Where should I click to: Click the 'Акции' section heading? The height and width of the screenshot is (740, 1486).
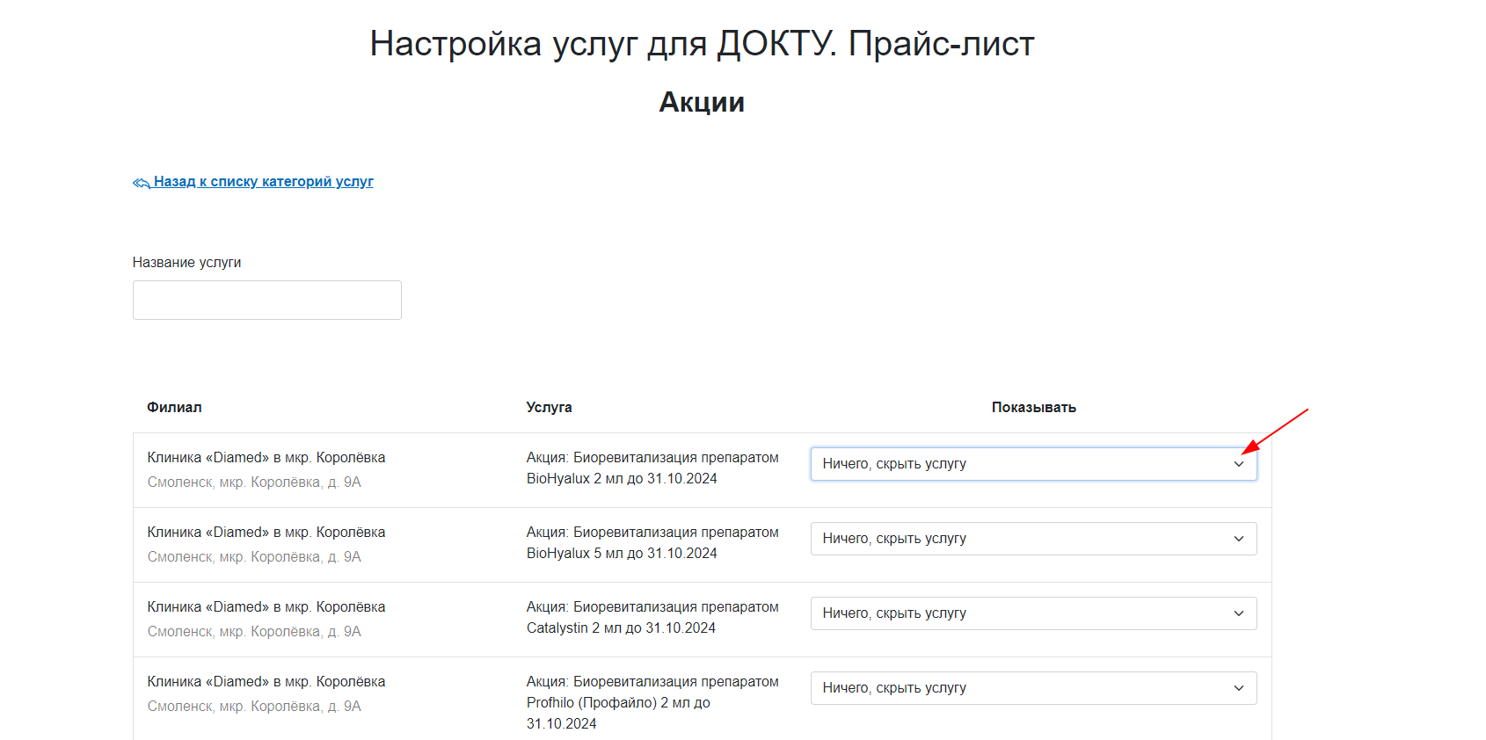[x=702, y=102]
